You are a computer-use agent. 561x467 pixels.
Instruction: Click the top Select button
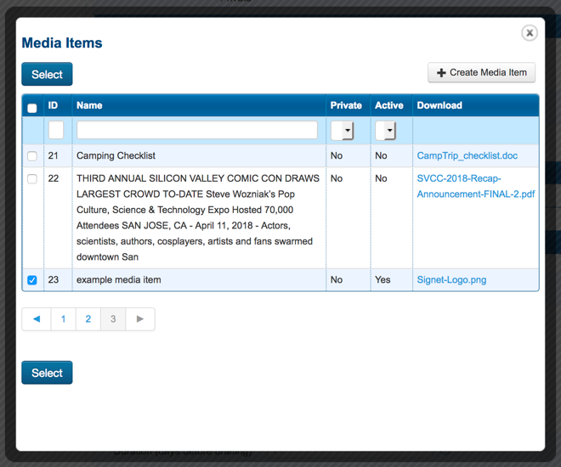(47, 74)
